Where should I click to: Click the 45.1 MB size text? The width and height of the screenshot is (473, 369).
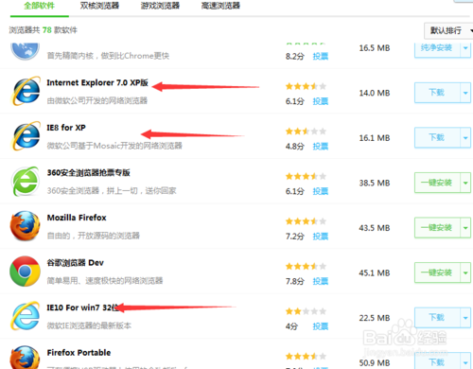[x=375, y=272]
